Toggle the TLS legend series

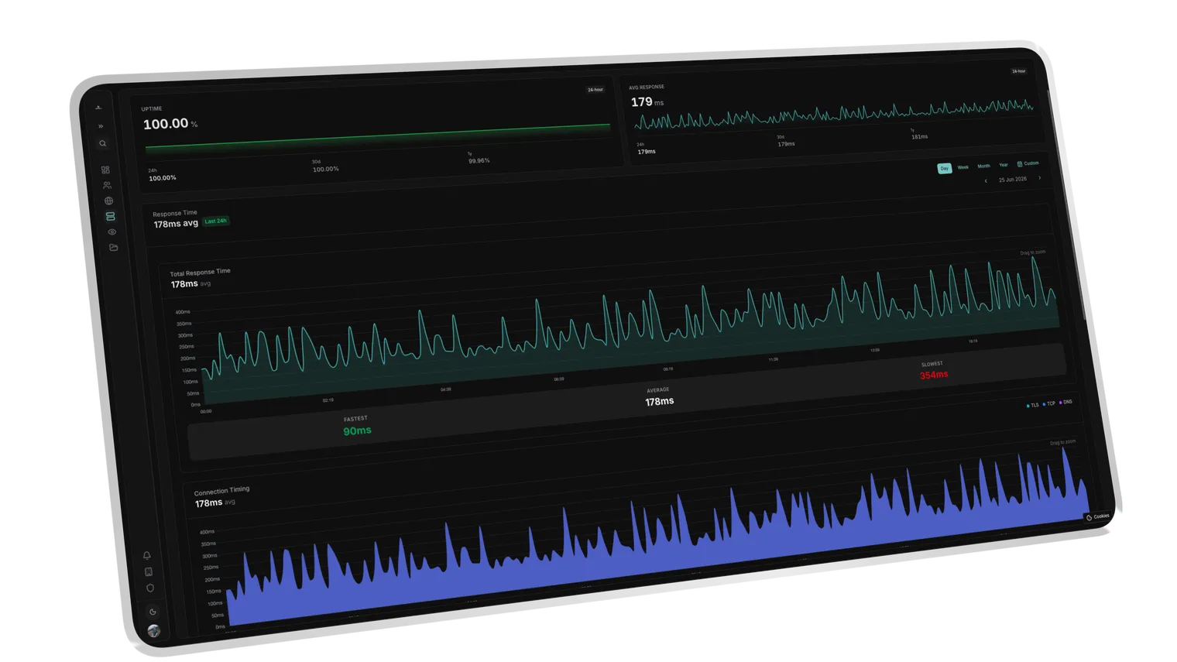click(1033, 405)
